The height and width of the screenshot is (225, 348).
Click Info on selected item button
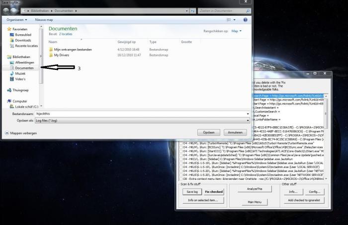pos(203,200)
